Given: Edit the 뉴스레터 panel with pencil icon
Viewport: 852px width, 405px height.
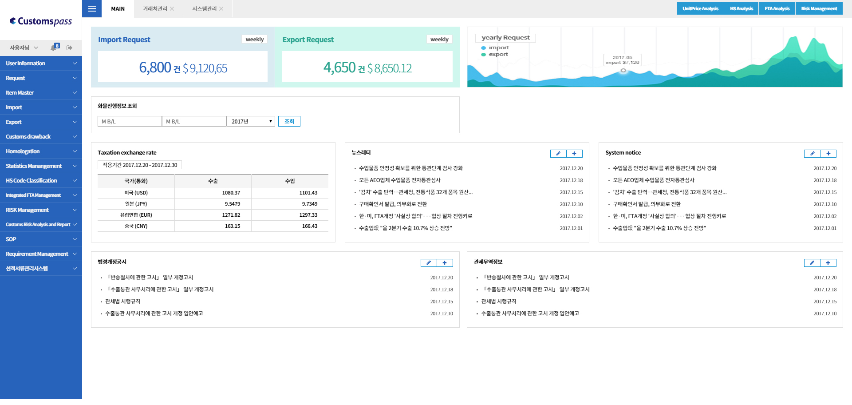Looking at the screenshot, I should [558, 154].
